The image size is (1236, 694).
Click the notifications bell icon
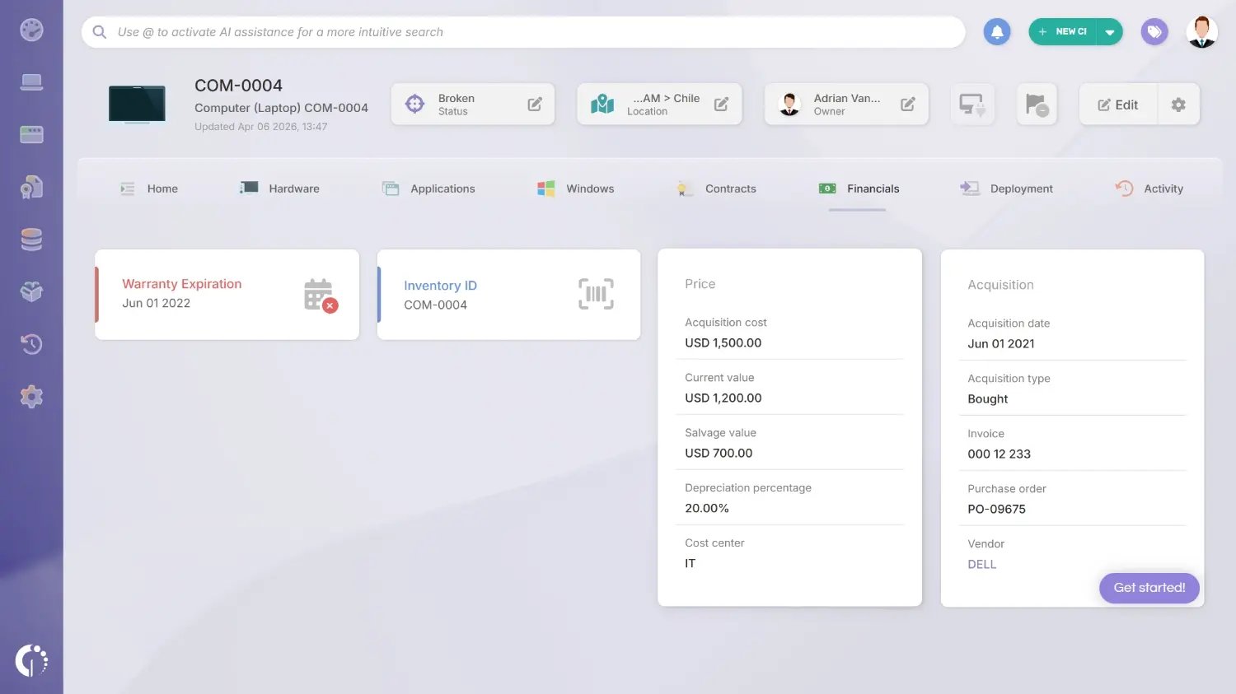click(996, 30)
